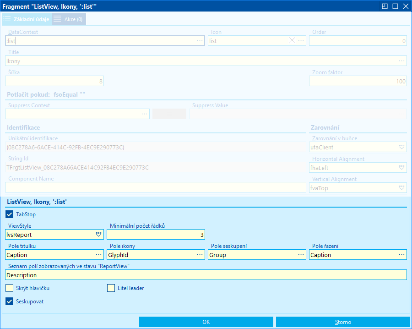Image resolution: width=412 pixels, height=329 pixels.
Task: Click the ReportView fields list Description input
Action: pyautogui.click(x=206, y=275)
